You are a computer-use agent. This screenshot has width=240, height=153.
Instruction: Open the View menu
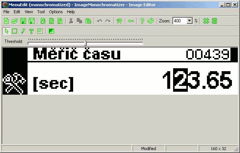point(29,12)
